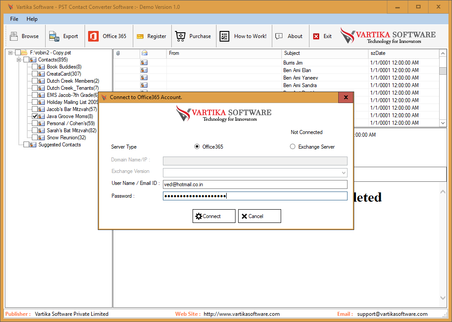Click the Snow Reunion folder icon

pos(41,138)
